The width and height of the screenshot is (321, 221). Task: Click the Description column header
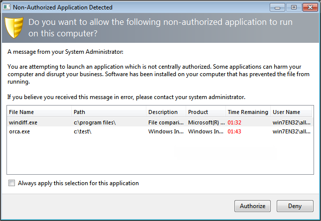pos(166,112)
